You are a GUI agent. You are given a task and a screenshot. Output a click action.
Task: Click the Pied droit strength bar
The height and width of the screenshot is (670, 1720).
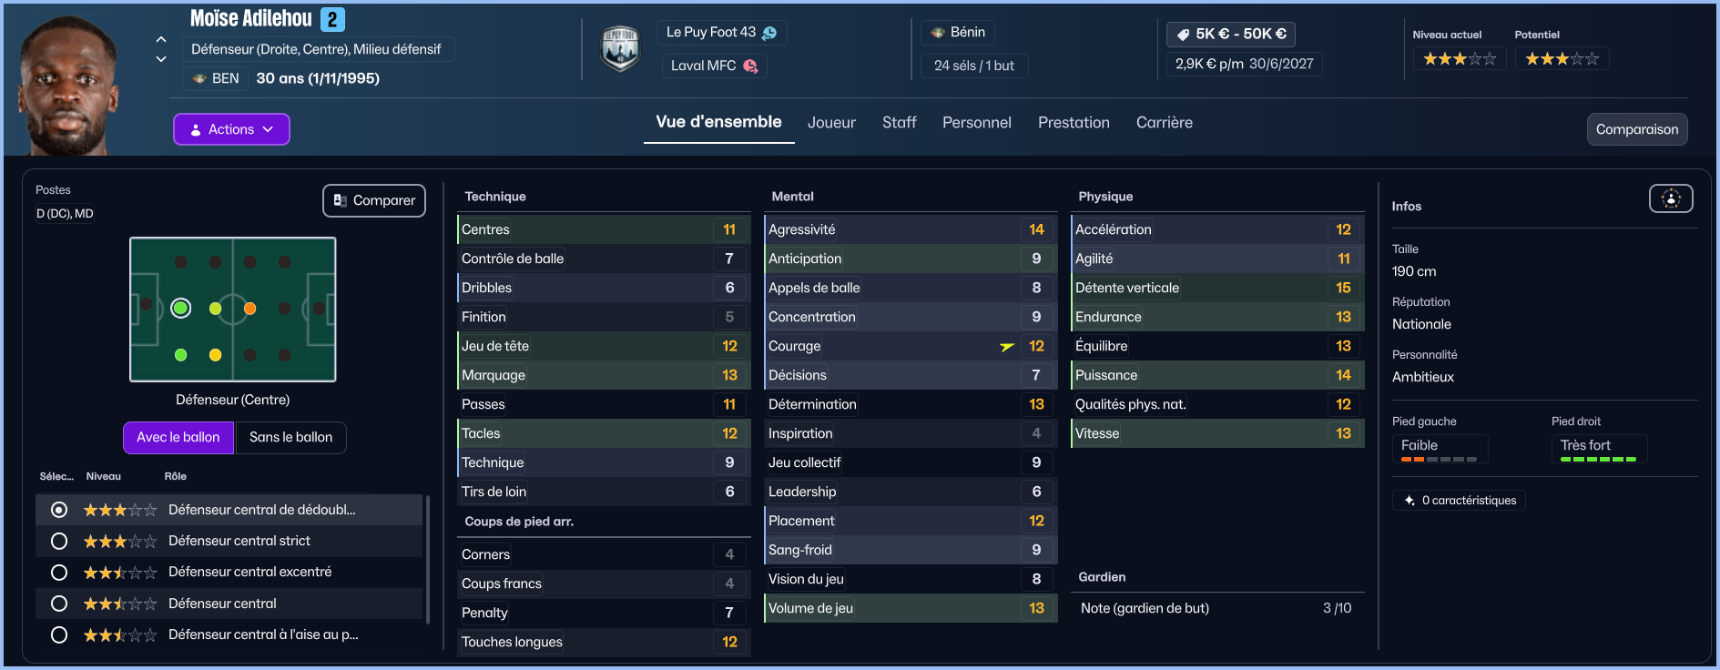coord(1598,460)
